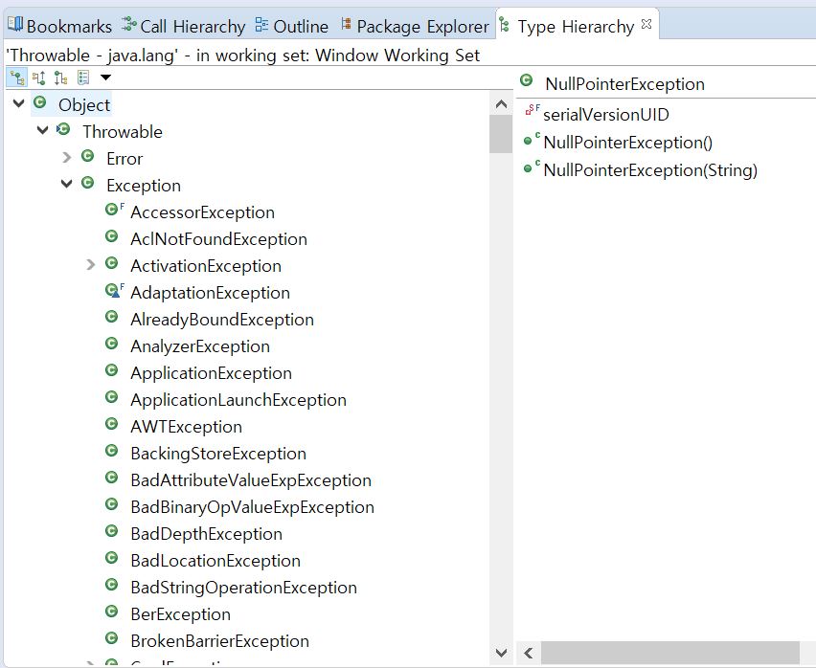Click Show the Supertype Hierarchy icon
The width and height of the screenshot is (816, 668).
pyautogui.click(x=39, y=78)
